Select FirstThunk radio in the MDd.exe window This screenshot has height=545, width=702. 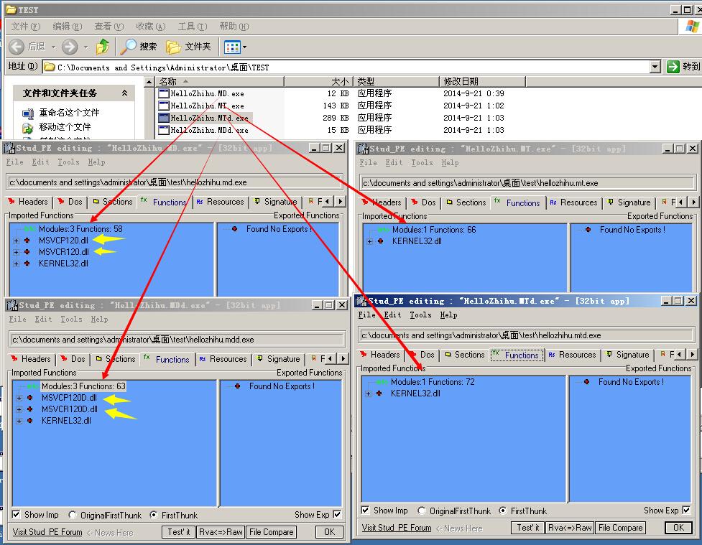pos(154,515)
